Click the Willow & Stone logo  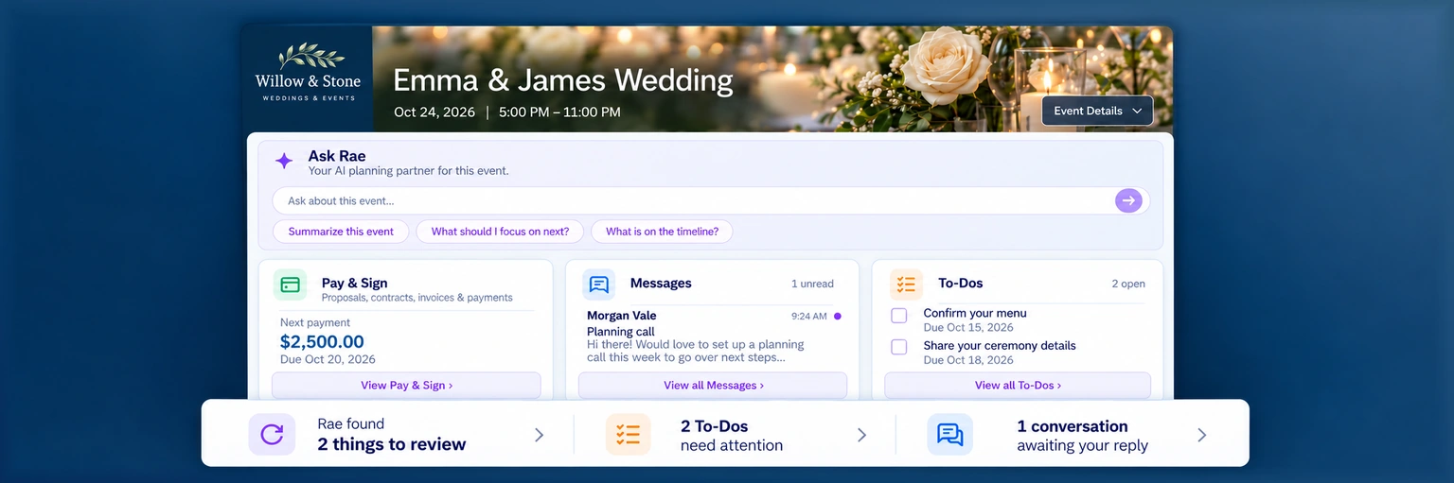click(308, 74)
